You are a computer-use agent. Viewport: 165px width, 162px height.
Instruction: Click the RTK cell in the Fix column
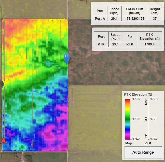tap(130, 44)
